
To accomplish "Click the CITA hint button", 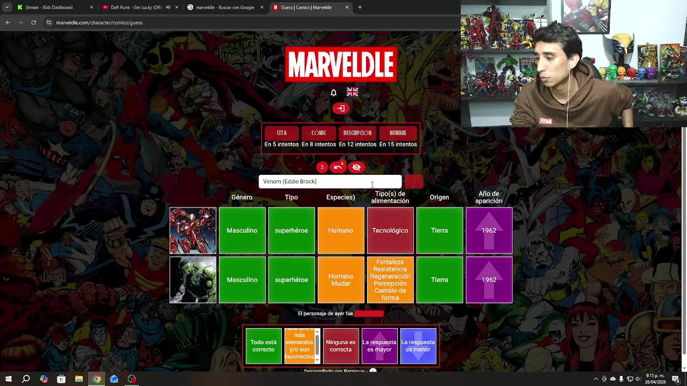I will 282,133.
